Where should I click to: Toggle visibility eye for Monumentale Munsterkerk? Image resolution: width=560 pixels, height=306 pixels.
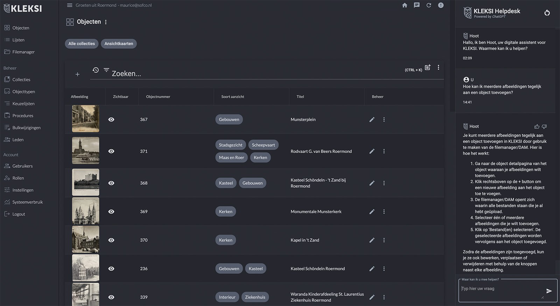click(111, 212)
